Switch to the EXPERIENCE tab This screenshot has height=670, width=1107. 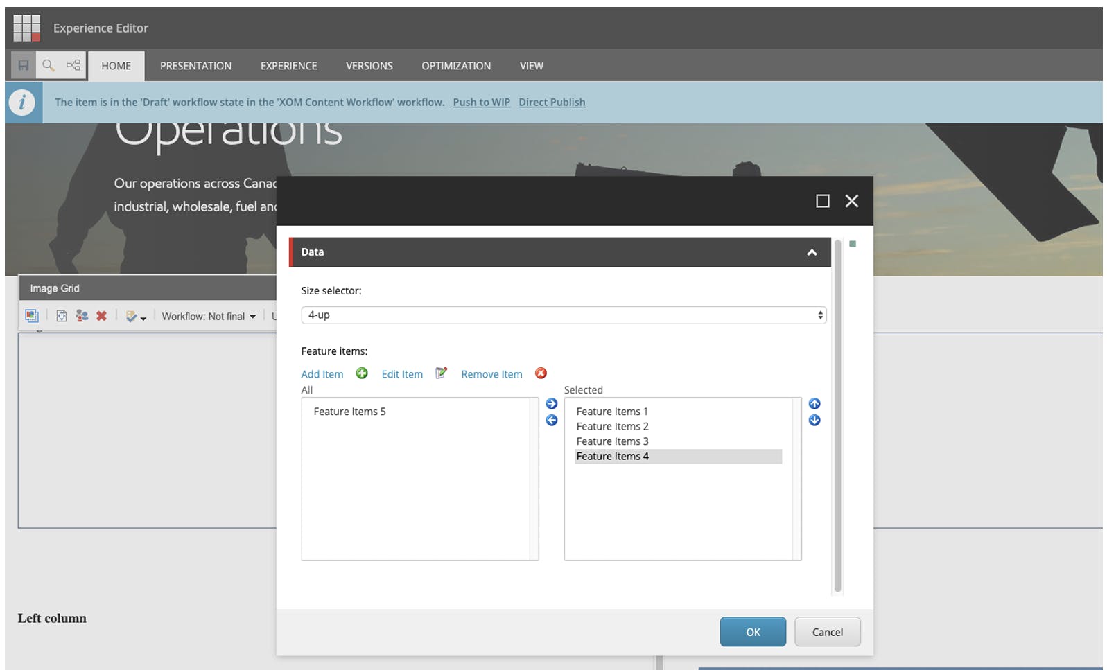(x=289, y=66)
